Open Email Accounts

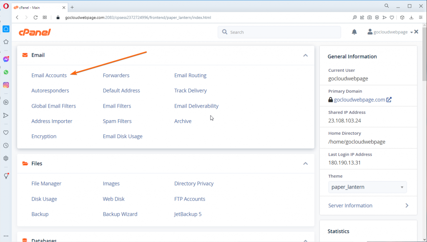tap(49, 75)
